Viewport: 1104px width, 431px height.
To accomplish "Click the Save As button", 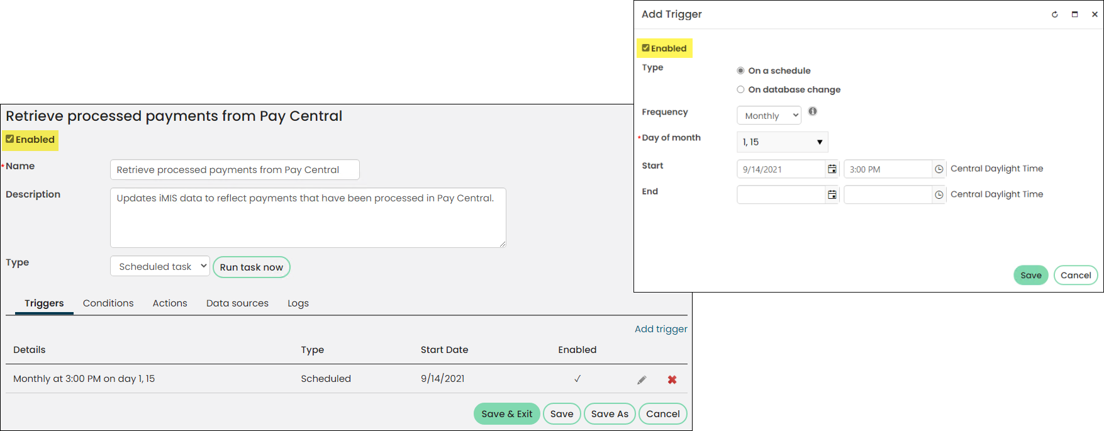I will pos(610,413).
